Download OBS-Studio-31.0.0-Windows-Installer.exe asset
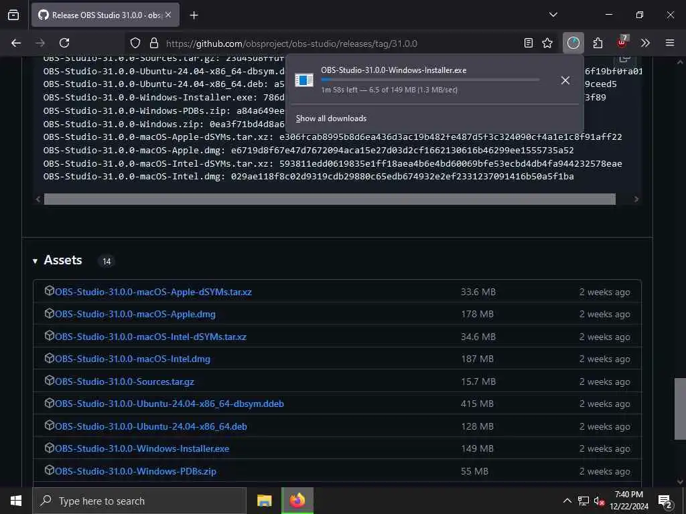The width and height of the screenshot is (686, 514). click(x=142, y=449)
